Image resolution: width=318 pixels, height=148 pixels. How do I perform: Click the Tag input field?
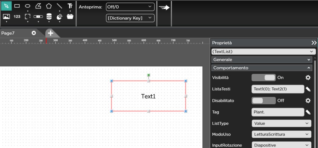click(278, 112)
